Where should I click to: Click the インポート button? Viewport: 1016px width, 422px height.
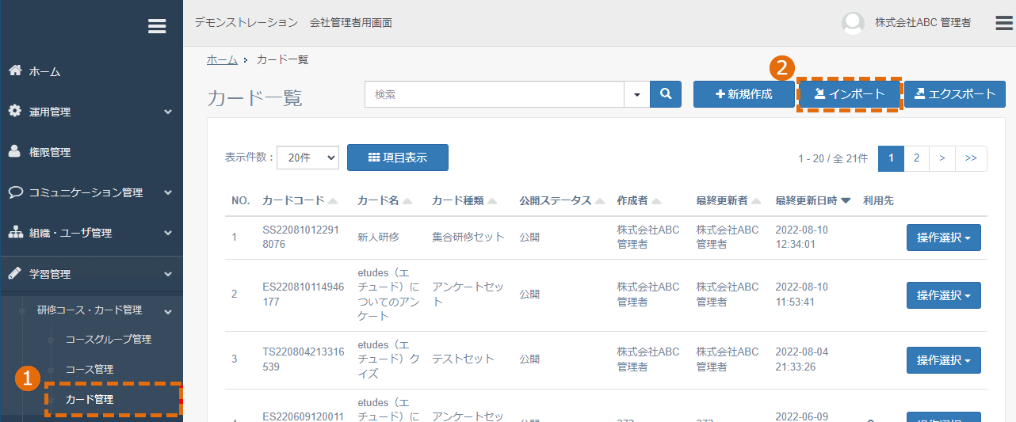click(850, 94)
